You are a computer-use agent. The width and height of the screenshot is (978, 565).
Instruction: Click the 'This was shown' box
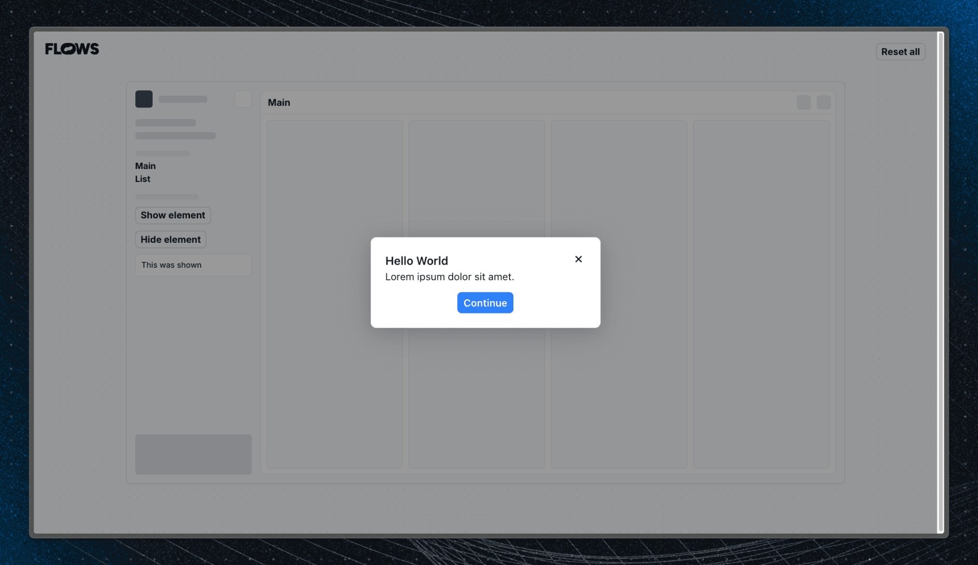coord(193,265)
